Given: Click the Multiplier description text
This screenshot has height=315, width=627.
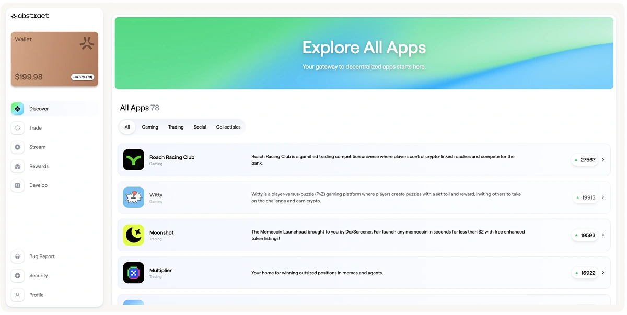Looking at the screenshot, I should coord(317,273).
